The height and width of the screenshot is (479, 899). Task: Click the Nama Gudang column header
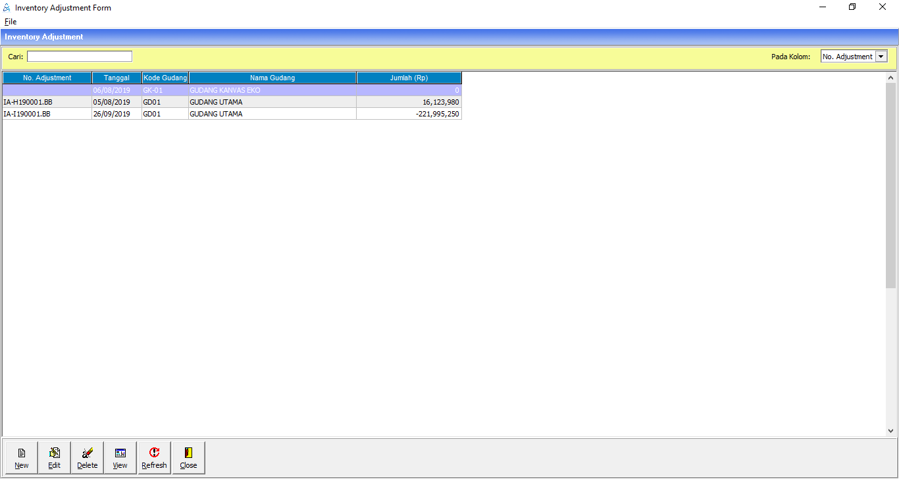click(272, 78)
